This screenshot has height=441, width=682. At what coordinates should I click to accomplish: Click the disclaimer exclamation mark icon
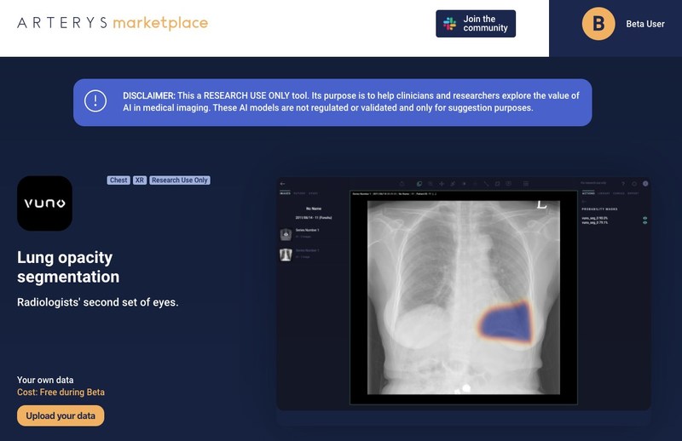click(95, 102)
